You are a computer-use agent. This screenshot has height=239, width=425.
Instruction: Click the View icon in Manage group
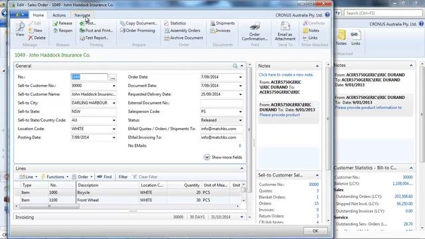tap(19, 29)
